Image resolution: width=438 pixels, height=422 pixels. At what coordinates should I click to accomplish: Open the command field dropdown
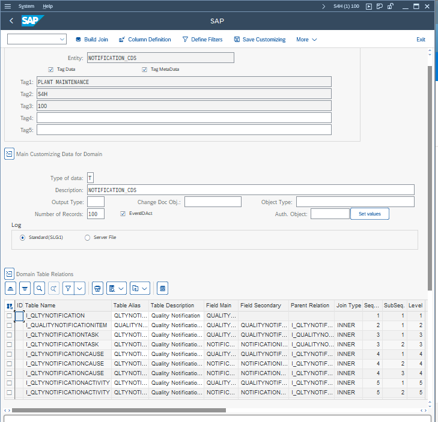coord(62,40)
